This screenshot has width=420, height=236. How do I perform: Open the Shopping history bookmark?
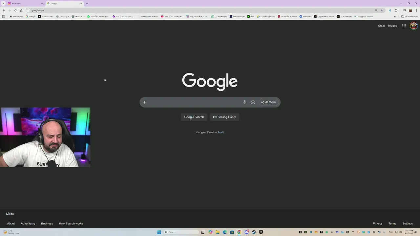pos(364,16)
